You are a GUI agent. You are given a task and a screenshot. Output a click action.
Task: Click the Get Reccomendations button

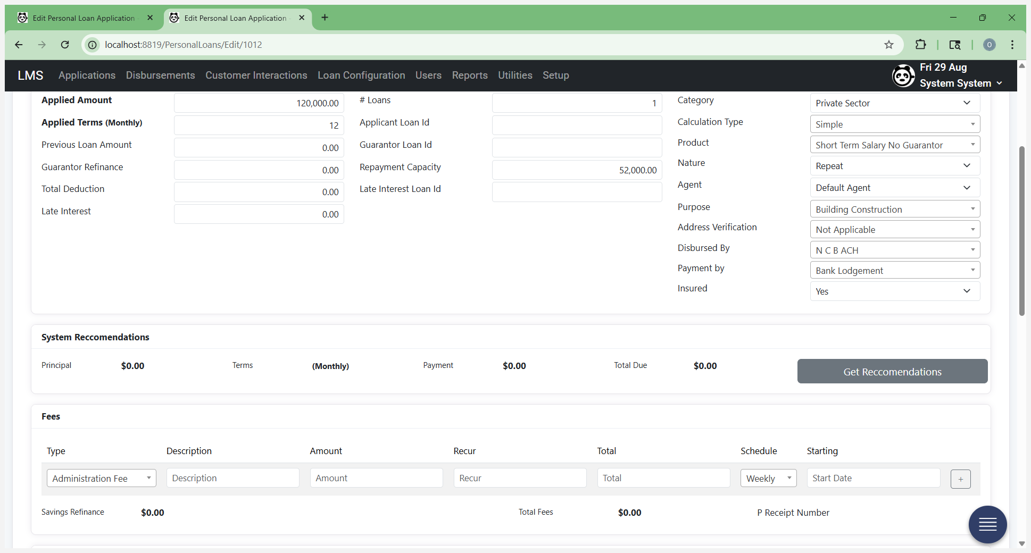coord(892,371)
